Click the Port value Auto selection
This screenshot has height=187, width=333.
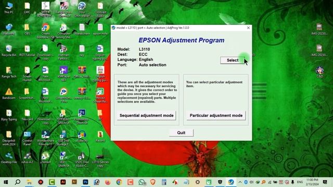(x=152, y=65)
